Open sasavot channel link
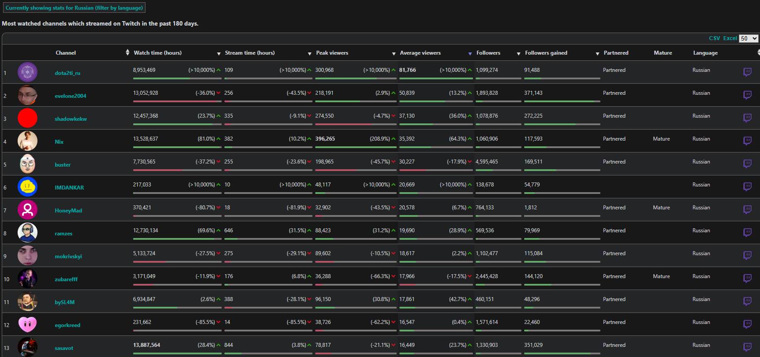This screenshot has width=760, height=357. click(64, 348)
